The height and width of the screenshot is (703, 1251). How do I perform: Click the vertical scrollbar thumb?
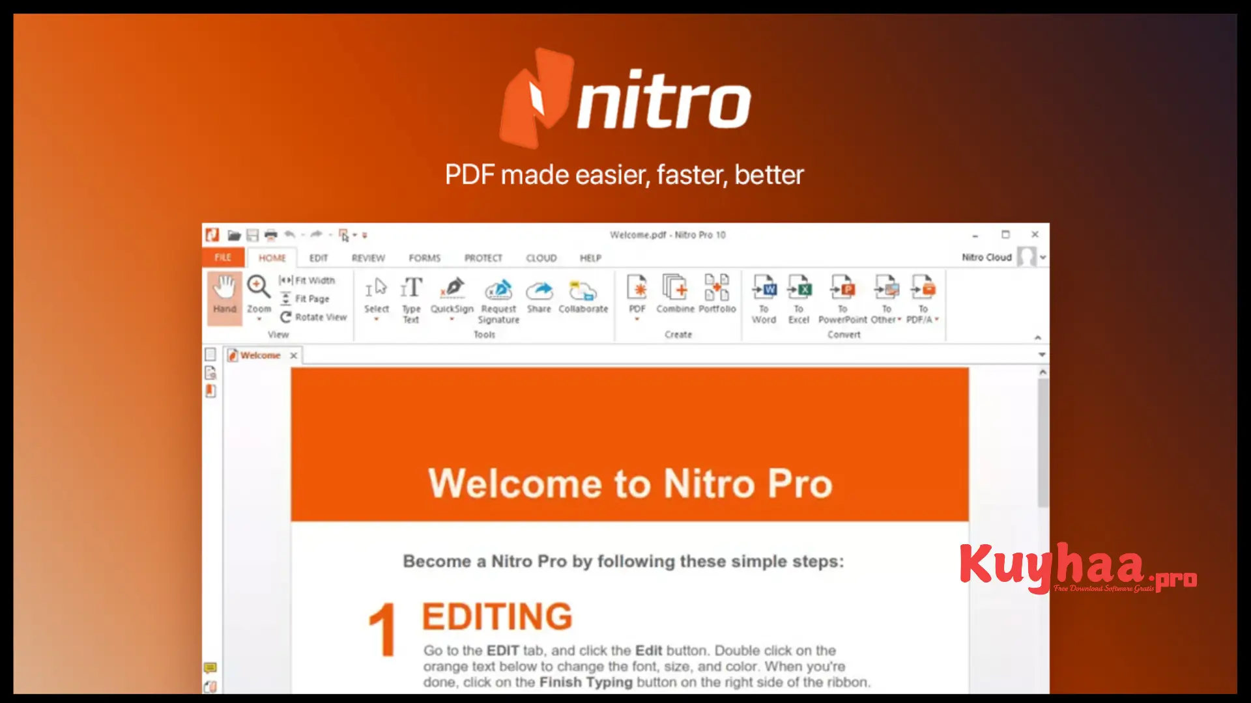tap(1043, 443)
